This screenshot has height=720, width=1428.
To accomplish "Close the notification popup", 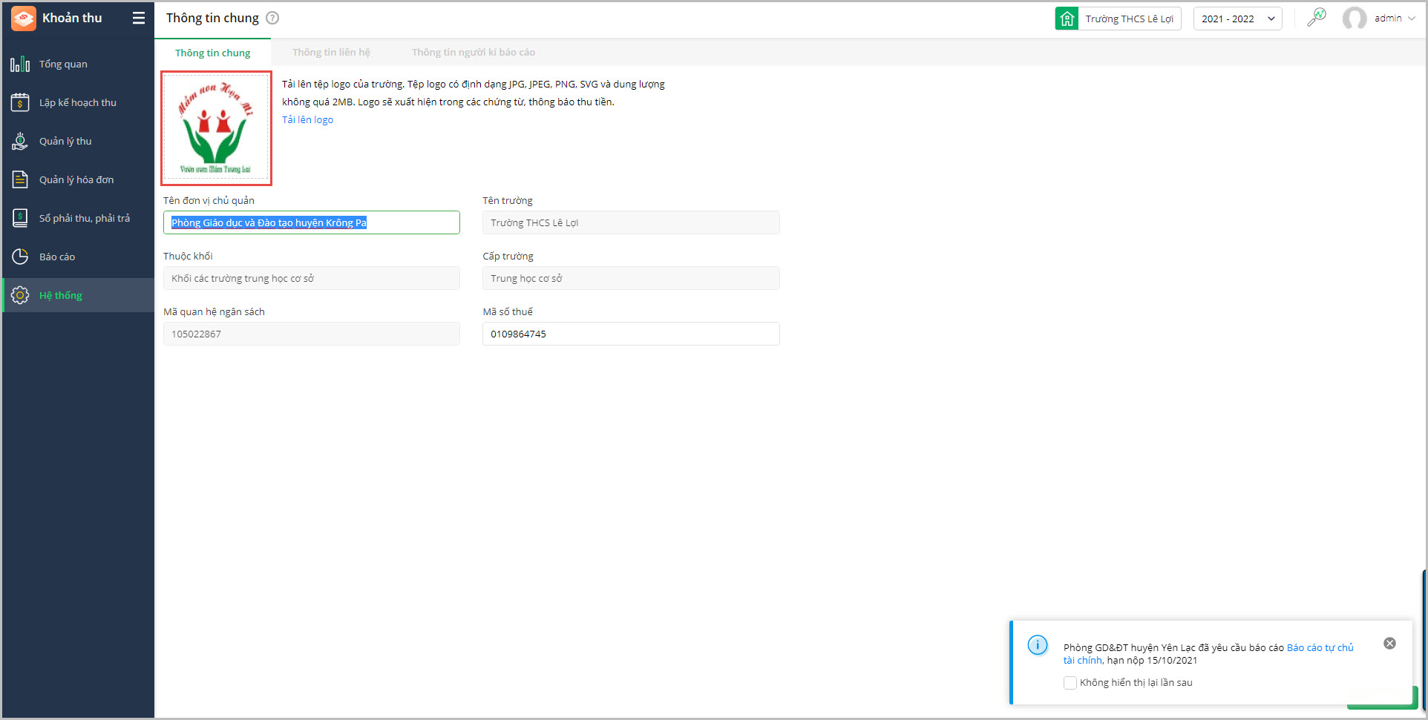I will click(1389, 644).
